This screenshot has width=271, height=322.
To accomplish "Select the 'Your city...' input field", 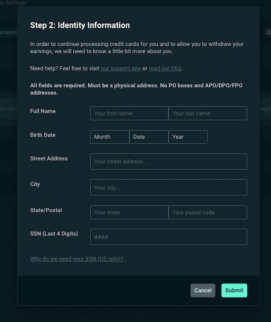I will (x=169, y=187).
